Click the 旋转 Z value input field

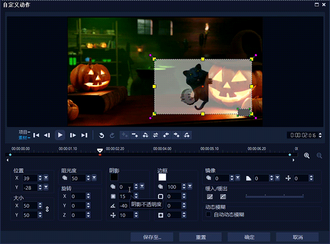click(77, 215)
